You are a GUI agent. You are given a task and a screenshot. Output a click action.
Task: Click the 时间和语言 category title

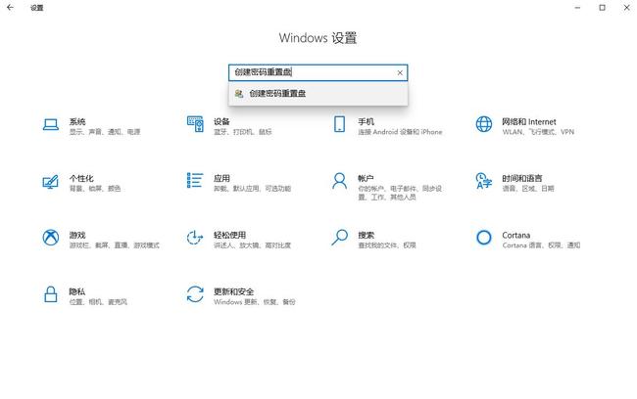tap(522, 178)
